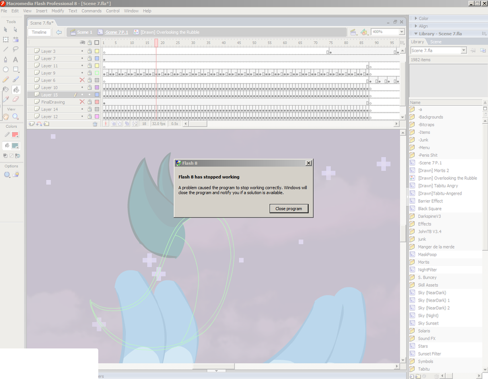Select the Paint Bucket tool
The height and width of the screenshot is (379, 488).
(x=16, y=90)
